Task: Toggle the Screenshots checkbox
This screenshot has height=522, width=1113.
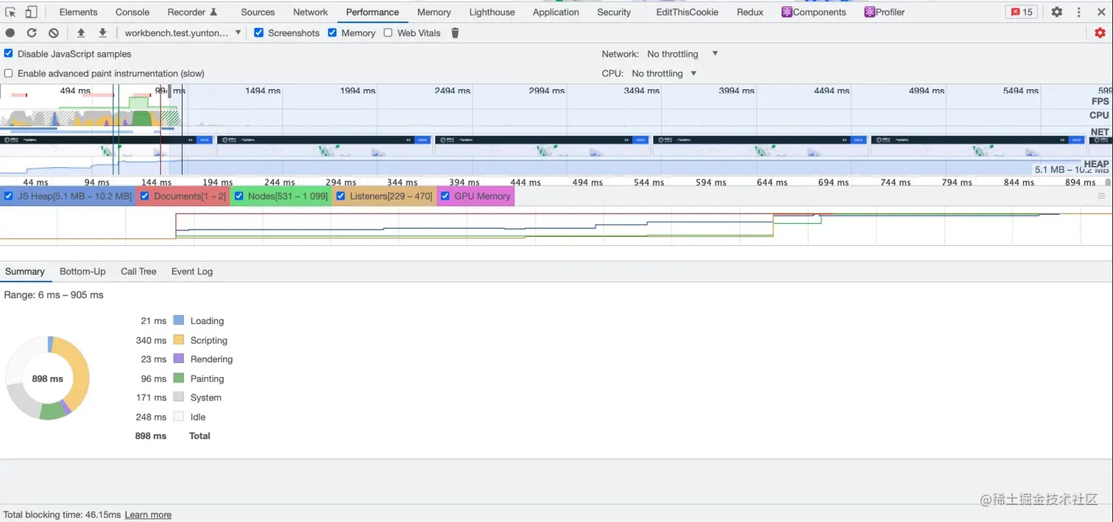Action: click(x=258, y=33)
